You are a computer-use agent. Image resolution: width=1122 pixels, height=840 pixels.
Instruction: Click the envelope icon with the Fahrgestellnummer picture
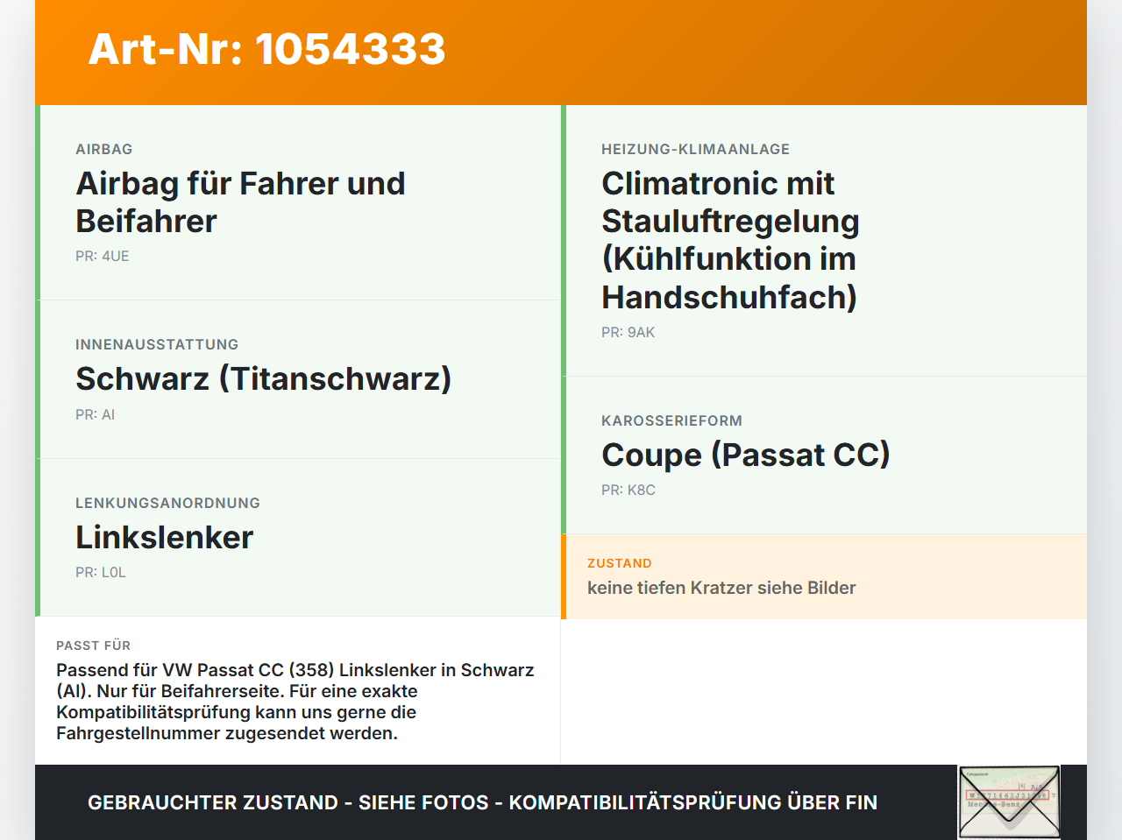tap(1009, 802)
